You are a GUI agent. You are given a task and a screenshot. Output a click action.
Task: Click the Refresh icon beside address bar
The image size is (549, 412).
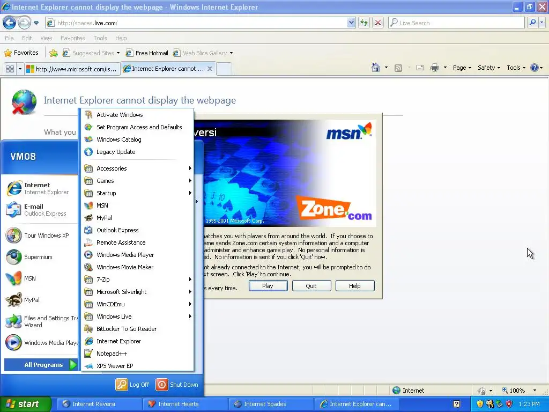(x=364, y=23)
